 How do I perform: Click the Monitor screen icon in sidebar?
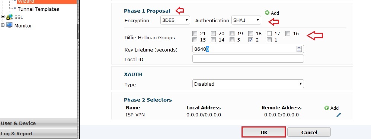pos(9,26)
